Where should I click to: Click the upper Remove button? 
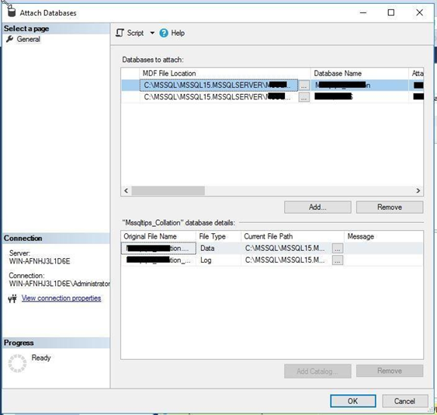tap(390, 207)
